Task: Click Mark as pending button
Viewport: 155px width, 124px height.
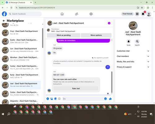Action: pyautogui.click(x=64, y=35)
